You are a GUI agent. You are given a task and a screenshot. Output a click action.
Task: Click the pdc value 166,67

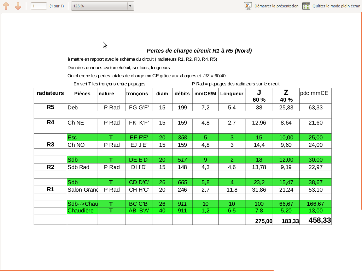[x=315, y=204]
